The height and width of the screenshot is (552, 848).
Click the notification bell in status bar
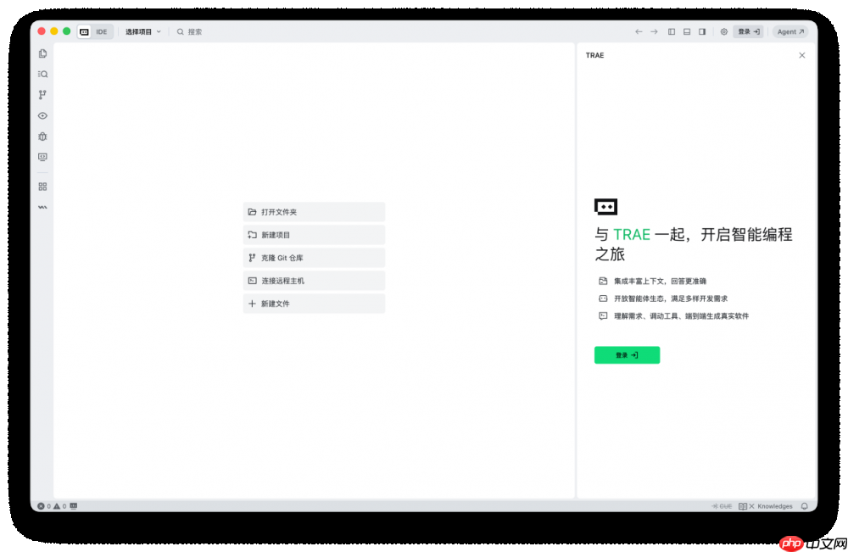click(x=805, y=506)
